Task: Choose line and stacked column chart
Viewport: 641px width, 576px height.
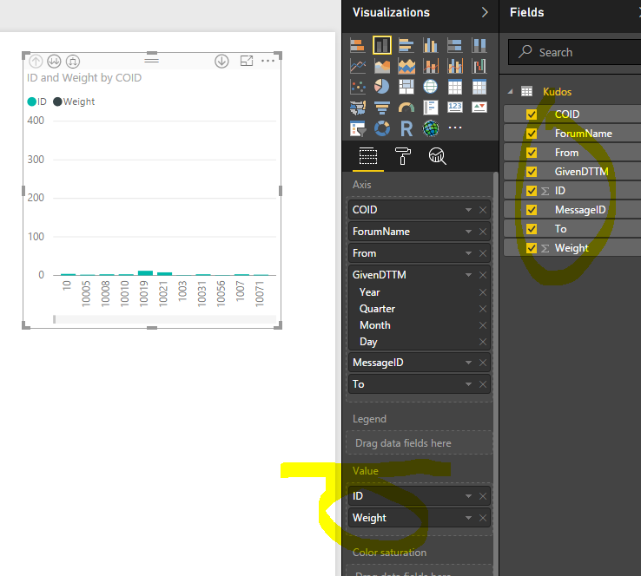Action: [430, 66]
